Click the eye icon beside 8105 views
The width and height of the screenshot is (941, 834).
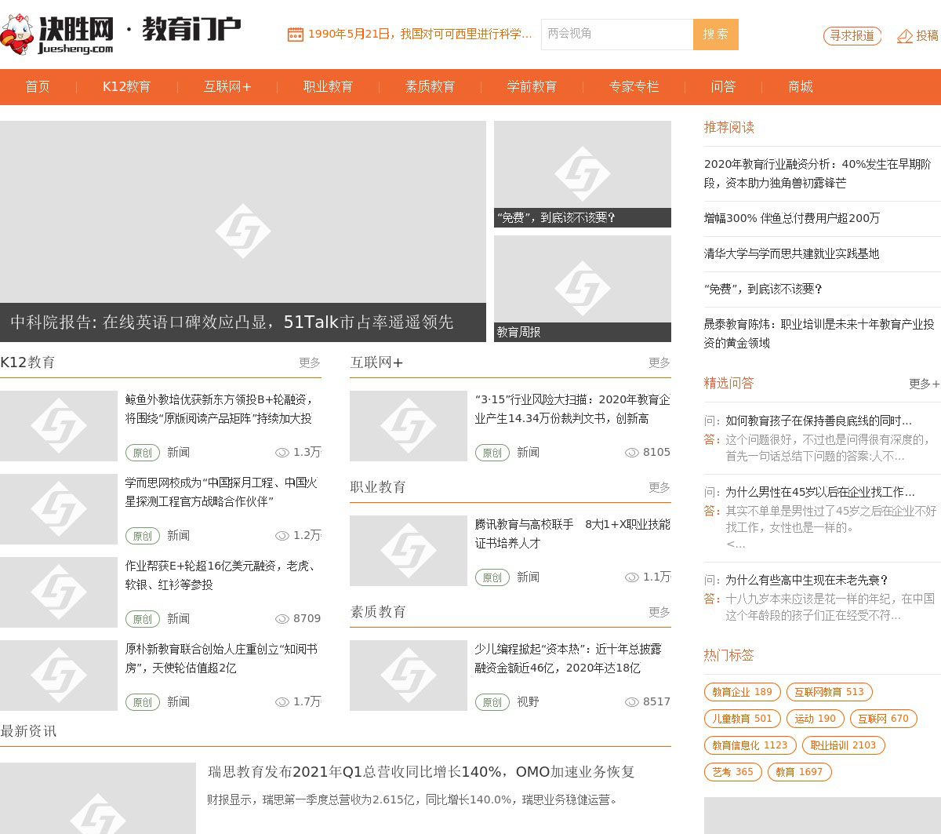click(x=631, y=453)
